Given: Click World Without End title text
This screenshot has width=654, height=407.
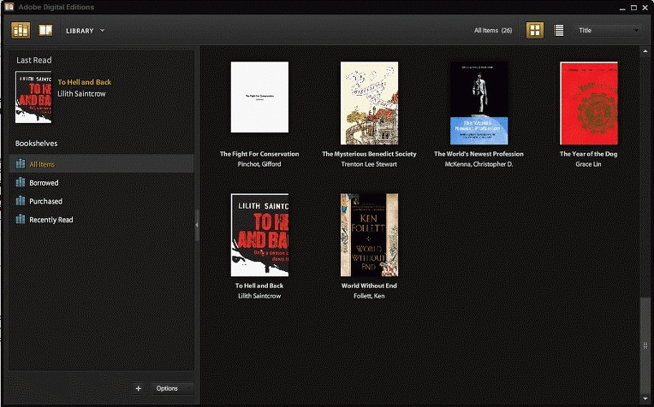Looking at the screenshot, I should [x=369, y=286].
